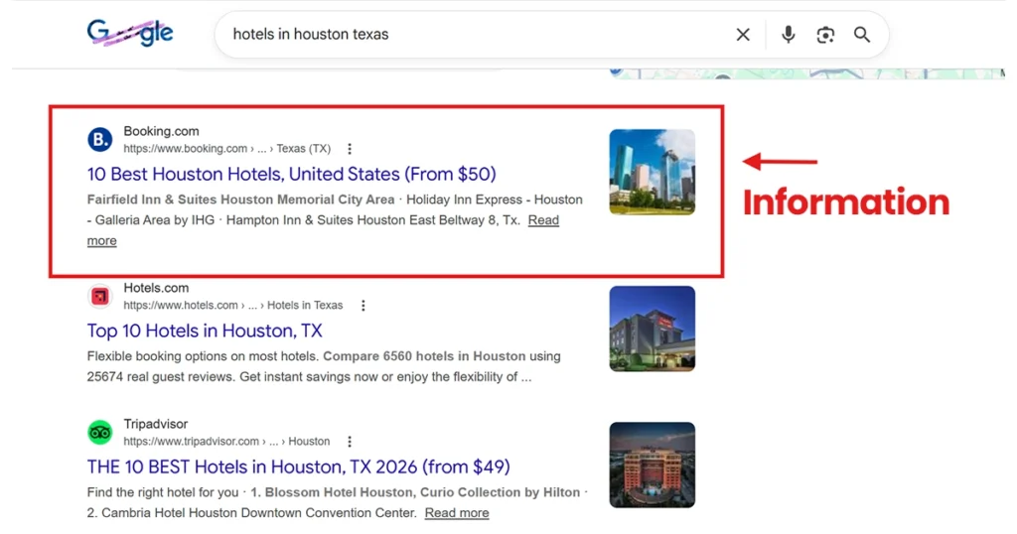This screenshot has width=1017, height=534.
Task: Click the tripadvisor.com URL breadcrumb
Action: tap(226, 442)
